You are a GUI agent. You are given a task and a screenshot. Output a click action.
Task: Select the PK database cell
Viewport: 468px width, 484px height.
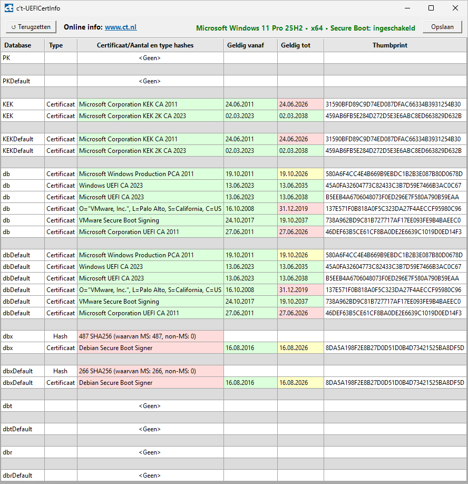pyautogui.click(x=23, y=58)
